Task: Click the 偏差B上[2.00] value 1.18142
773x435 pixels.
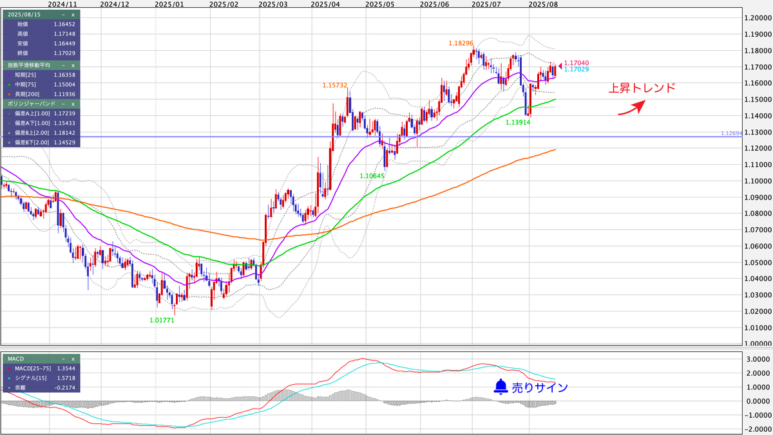Action: [x=64, y=133]
